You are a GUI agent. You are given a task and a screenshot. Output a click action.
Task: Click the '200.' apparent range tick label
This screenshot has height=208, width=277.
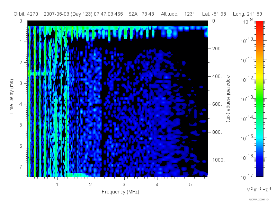click(x=217, y=49)
